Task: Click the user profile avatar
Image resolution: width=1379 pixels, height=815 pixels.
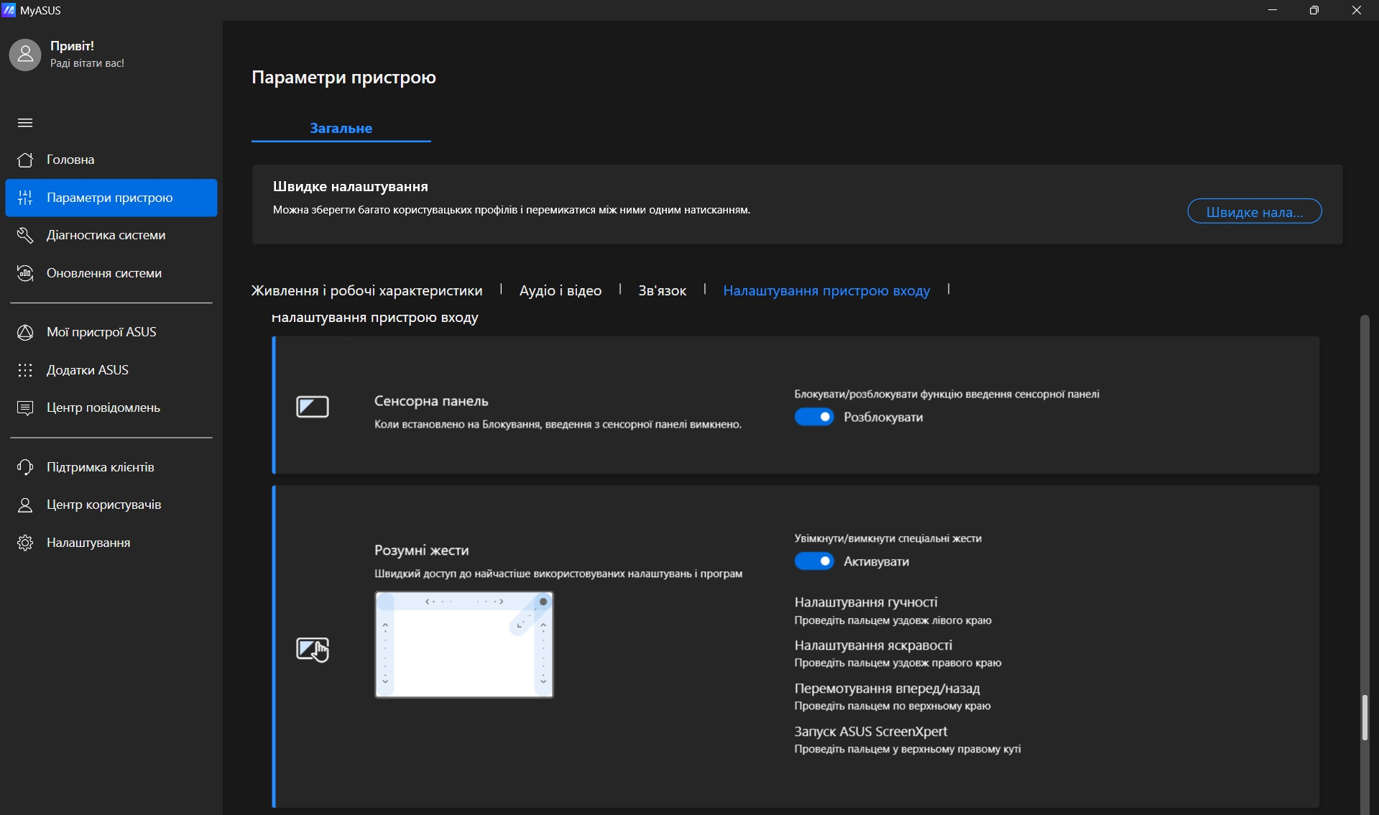Action: point(25,55)
